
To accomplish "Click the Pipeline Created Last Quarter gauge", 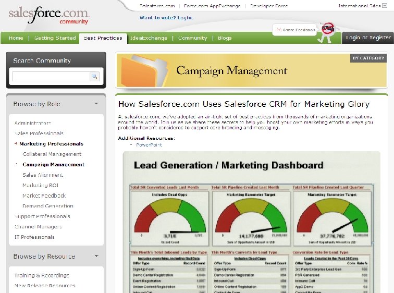I will [332, 218].
